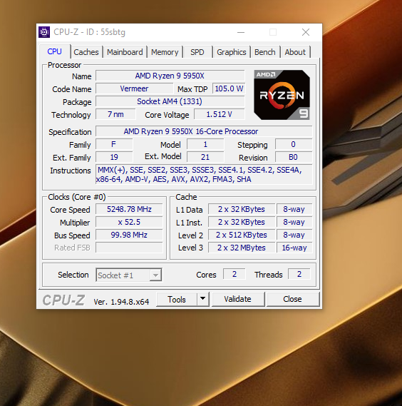Click the Max TDP value 105.0 W
Image resolution: width=402 pixels, height=406 pixels.
(229, 88)
